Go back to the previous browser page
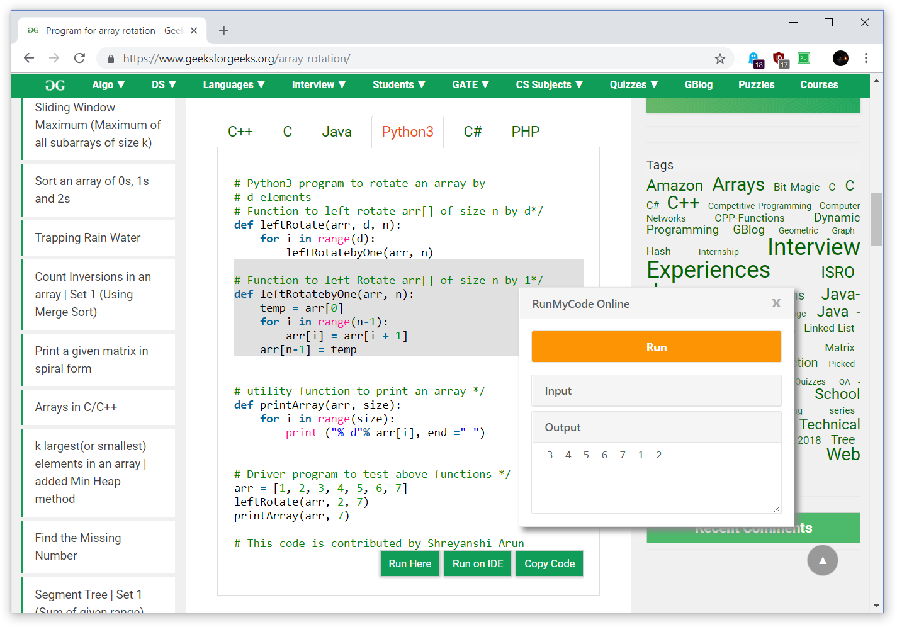The image size is (897, 627). [x=29, y=58]
